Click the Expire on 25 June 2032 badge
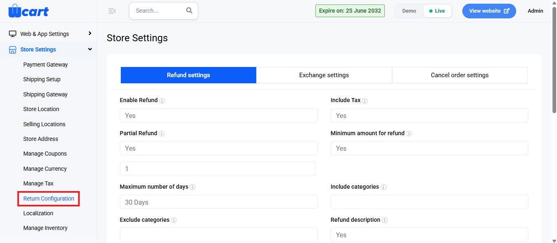The width and height of the screenshot is (557, 243). [350, 11]
